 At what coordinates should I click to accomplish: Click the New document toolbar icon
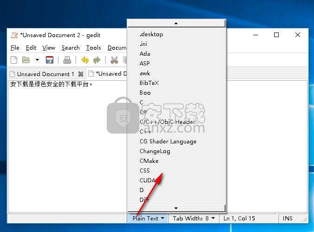(14, 60)
